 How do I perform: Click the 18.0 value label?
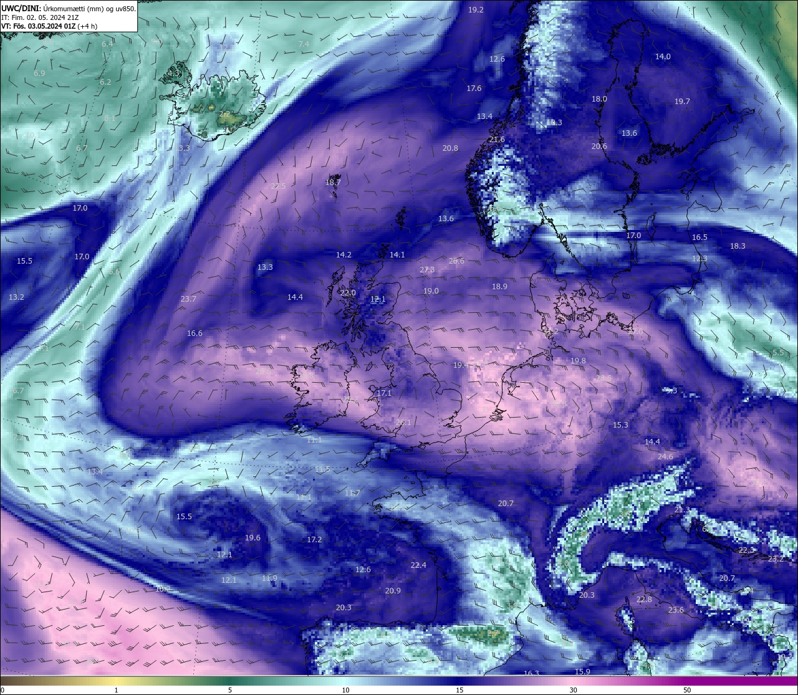[599, 99]
